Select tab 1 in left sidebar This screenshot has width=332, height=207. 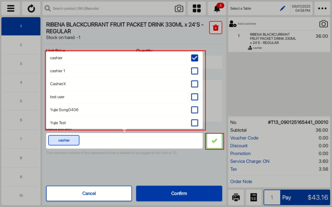pyautogui.click(x=21, y=27)
